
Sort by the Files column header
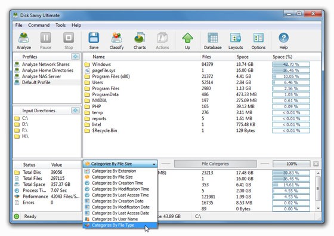click(206, 57)
